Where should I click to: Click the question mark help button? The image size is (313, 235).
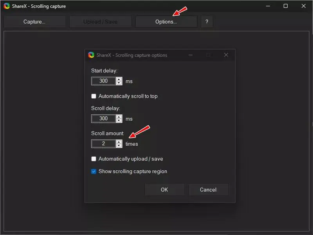click(207, 22)
